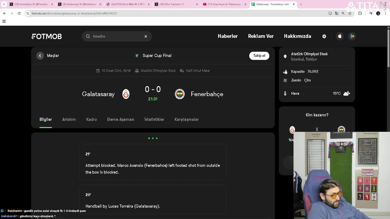
Task: Click the translate page icon
Action: [337, 13]
